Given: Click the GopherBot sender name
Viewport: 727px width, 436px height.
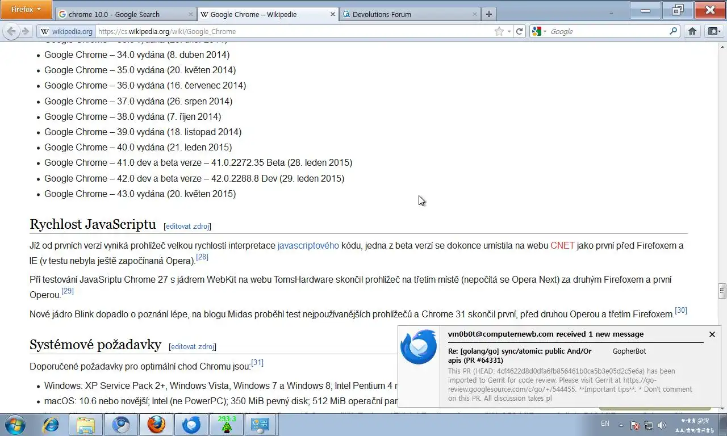Looking at the screenshot, I should (x=629, y=351).
